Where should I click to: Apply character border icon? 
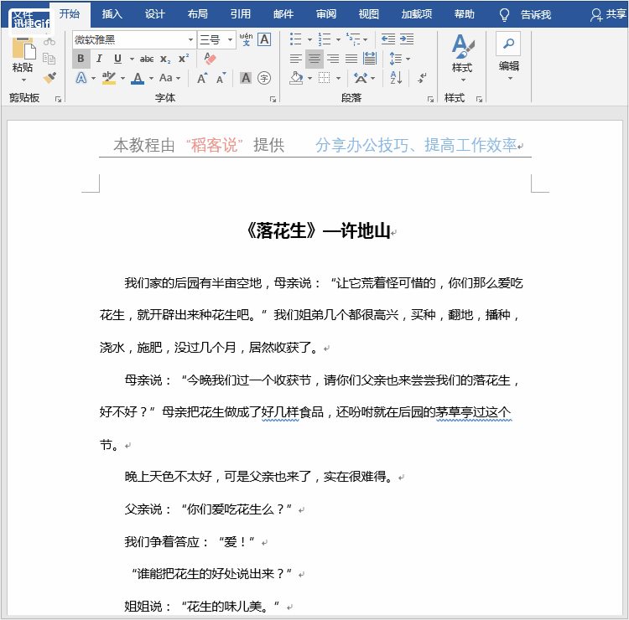pyautogui.click(x=264, y=39)
